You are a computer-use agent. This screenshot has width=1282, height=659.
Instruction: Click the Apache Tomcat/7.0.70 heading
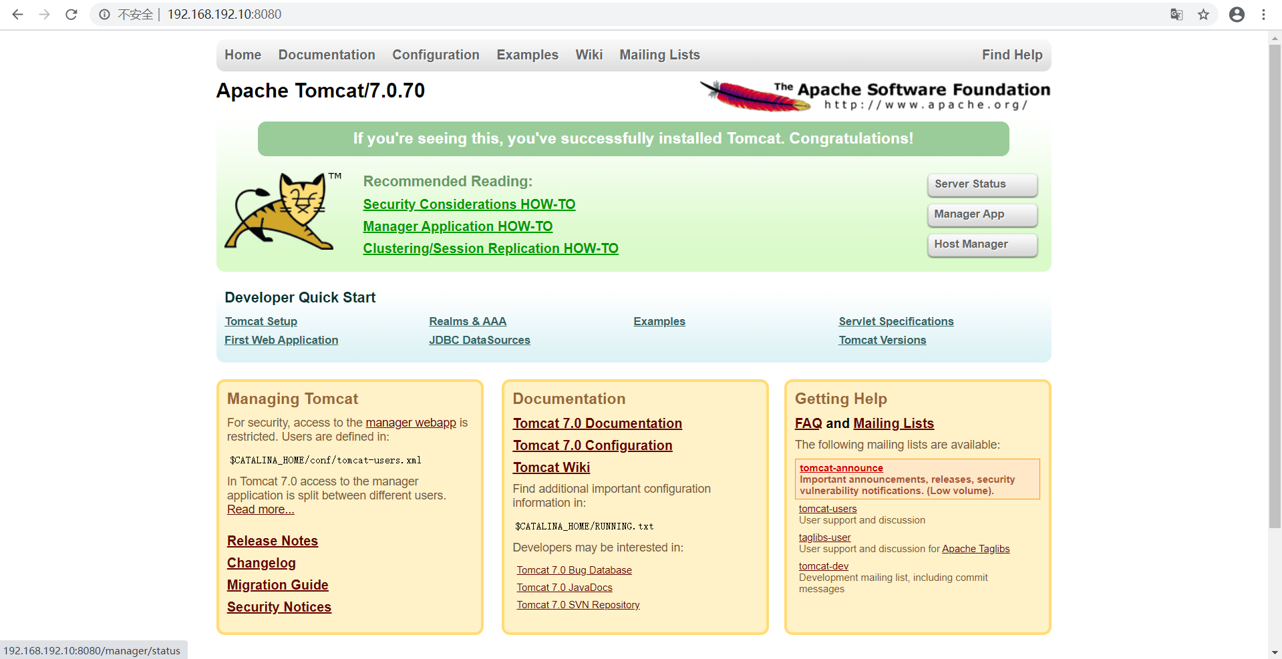click(x=321, y=90)
